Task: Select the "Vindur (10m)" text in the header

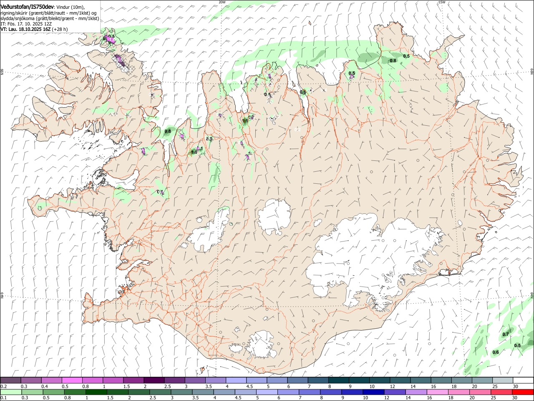Action: 71,7
